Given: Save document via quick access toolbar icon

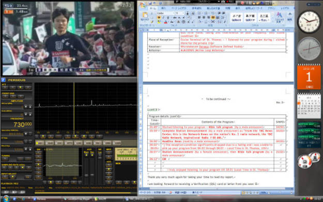Looking at the screenshot, I should tap(150, 3).
